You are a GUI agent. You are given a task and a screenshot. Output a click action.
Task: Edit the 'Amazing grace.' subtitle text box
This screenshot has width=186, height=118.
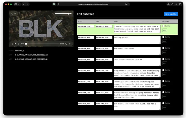point(137,40)
